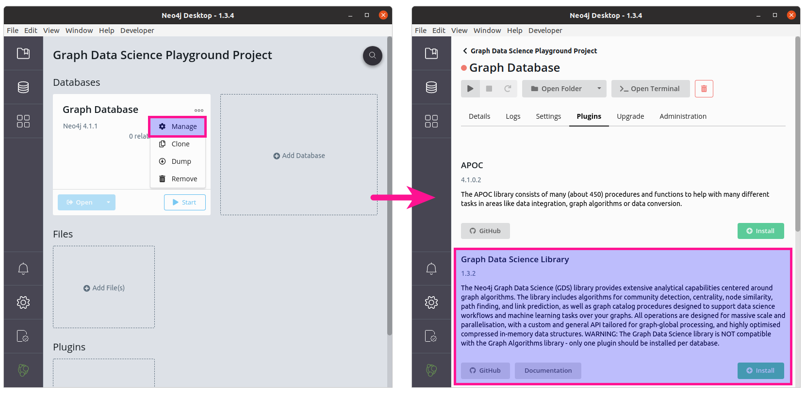Click notifications bell in left window sidebar
This screenshot has height=396, width=806.
point(23,269)
